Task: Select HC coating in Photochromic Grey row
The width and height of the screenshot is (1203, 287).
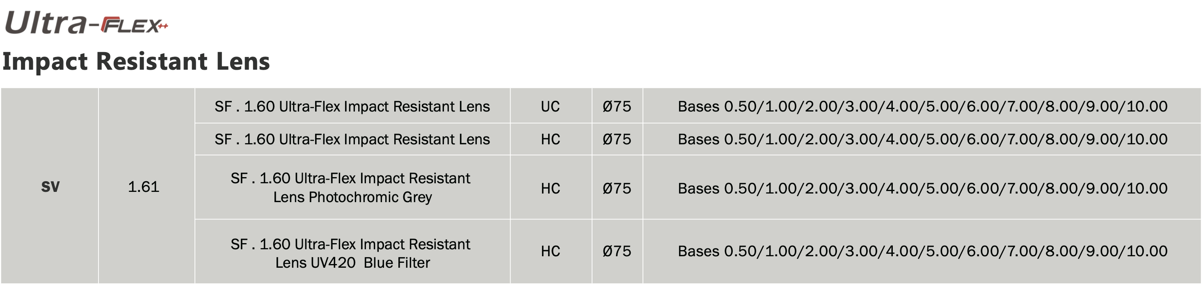Action: tap(551, 188)
